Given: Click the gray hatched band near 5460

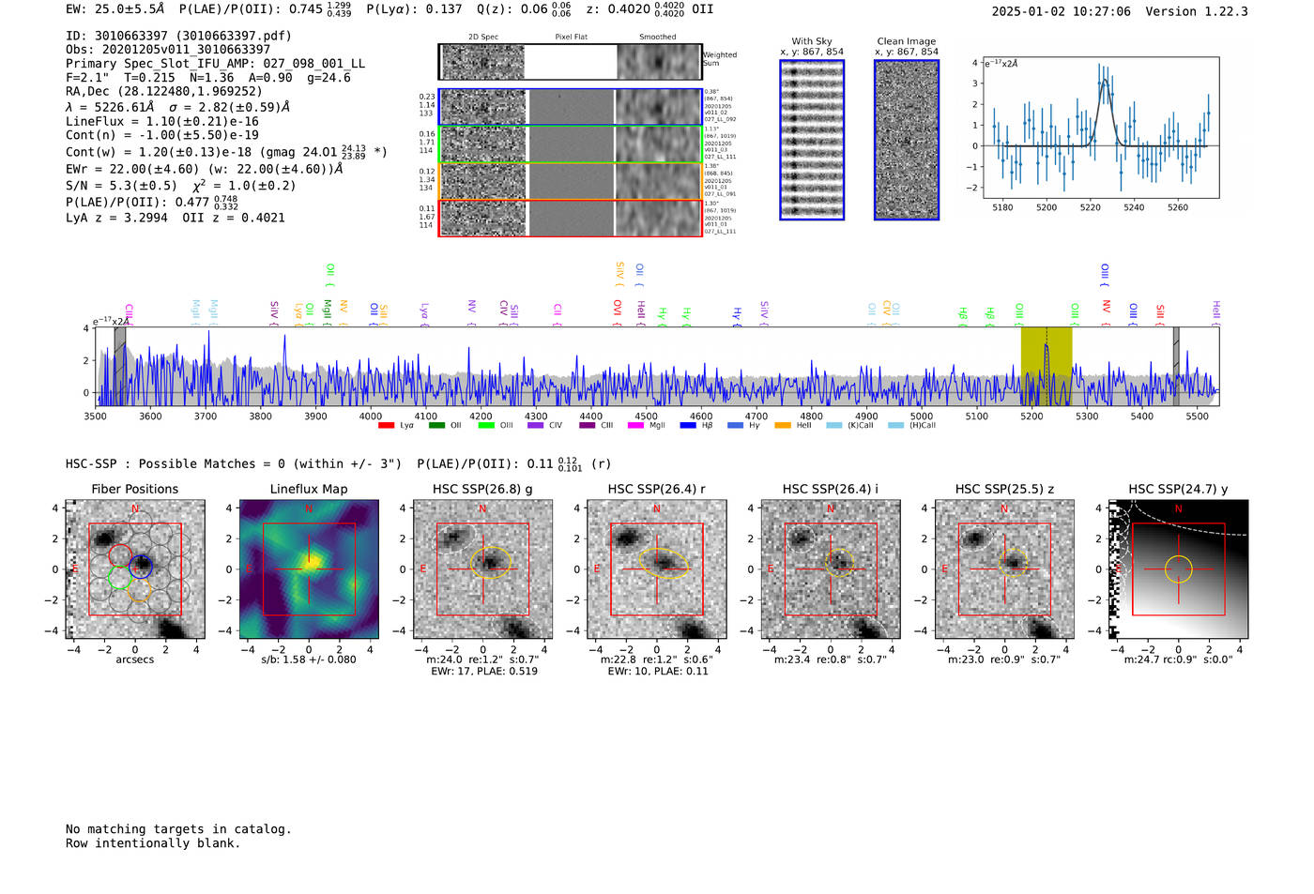Looking at the screenshot, I should coord(1176,367).
